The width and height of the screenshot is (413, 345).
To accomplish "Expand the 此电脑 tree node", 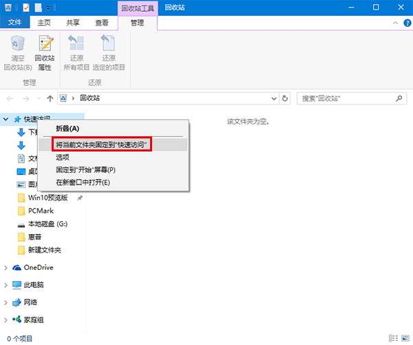I will [6, 284].
